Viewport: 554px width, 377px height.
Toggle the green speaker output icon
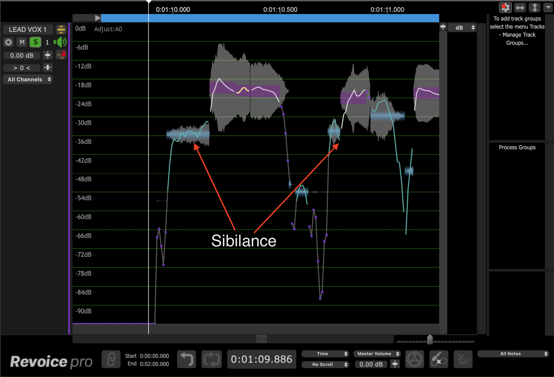60,42
